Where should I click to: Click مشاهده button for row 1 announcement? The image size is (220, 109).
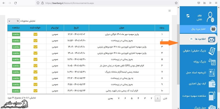[16, 34]
